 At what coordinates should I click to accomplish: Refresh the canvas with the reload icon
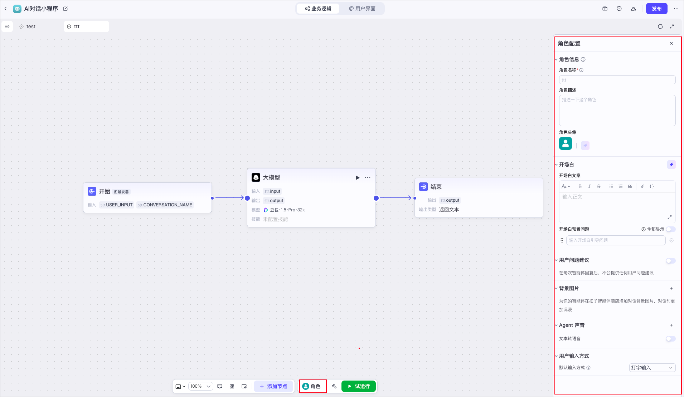[660, 26]
